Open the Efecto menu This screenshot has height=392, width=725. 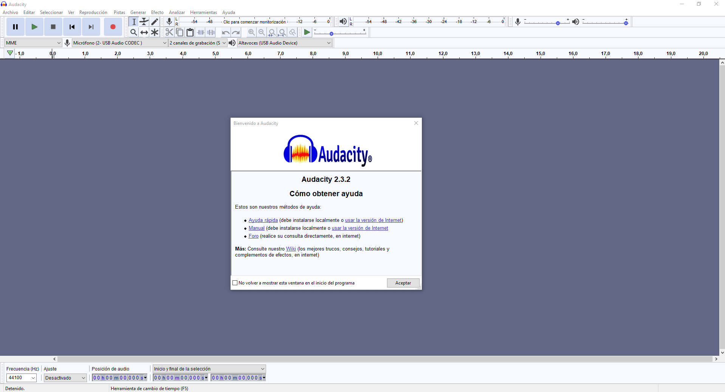point(157,12)
